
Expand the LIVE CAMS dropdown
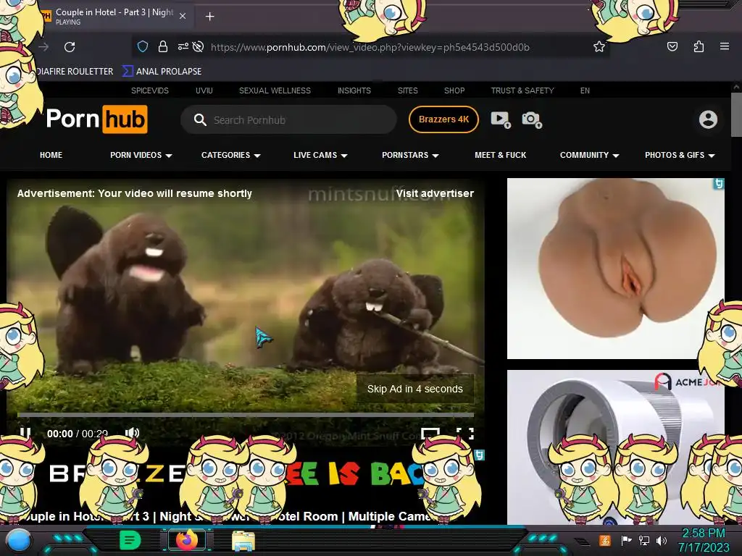click(x=320, y=155)
